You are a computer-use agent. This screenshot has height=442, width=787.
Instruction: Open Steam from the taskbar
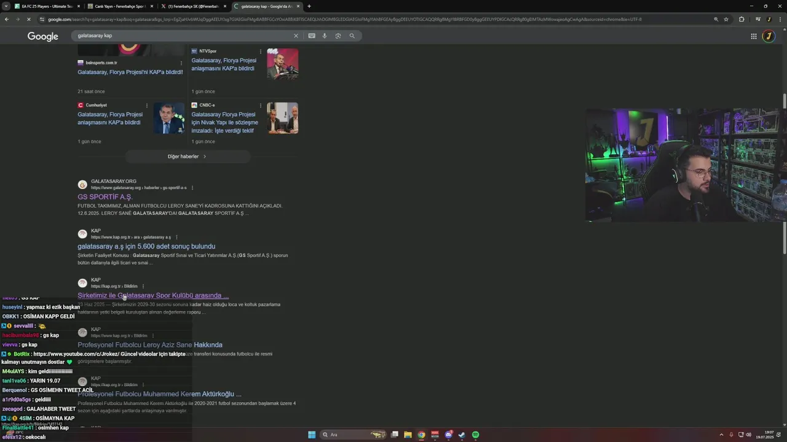(462, 435)
